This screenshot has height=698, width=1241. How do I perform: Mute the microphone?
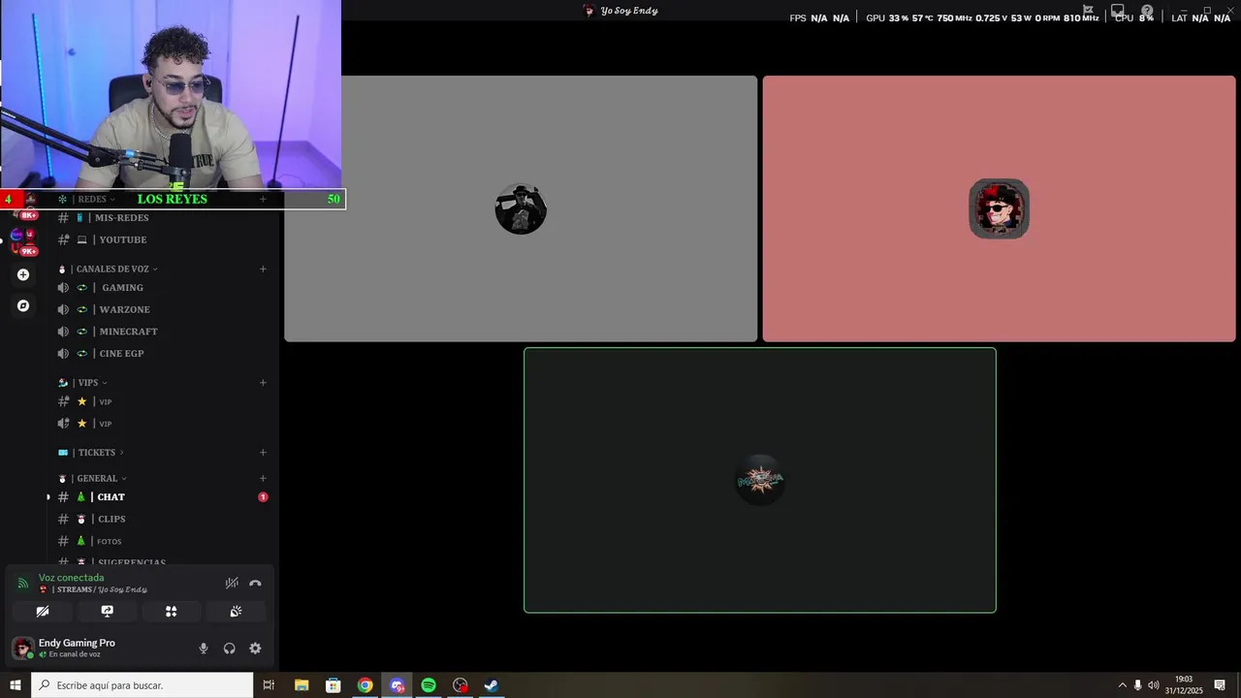[204, 649]
